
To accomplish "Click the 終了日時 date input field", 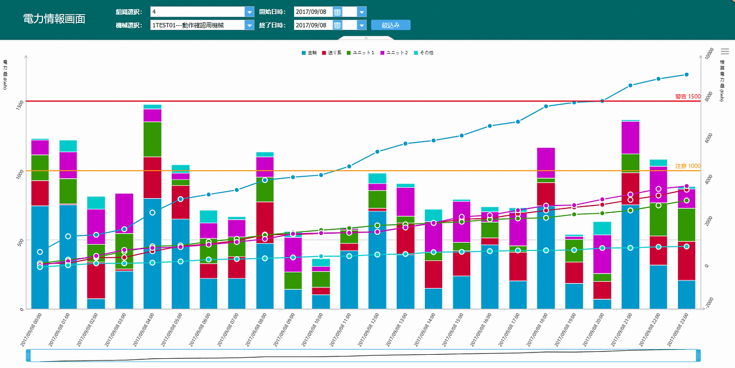I will tap(313, 25).
